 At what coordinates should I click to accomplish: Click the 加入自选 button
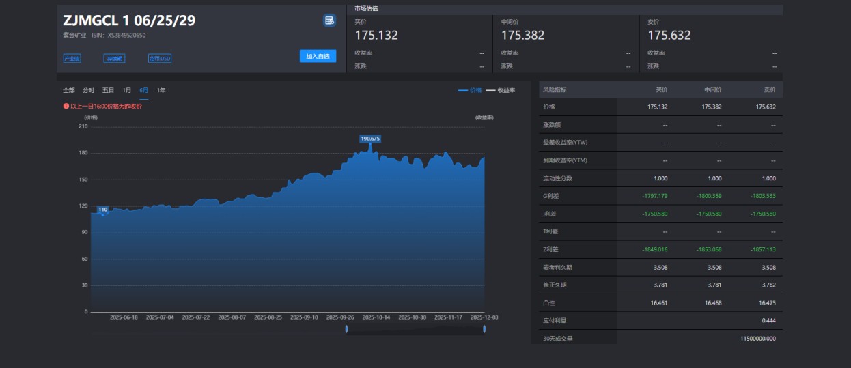click(318, 57)
